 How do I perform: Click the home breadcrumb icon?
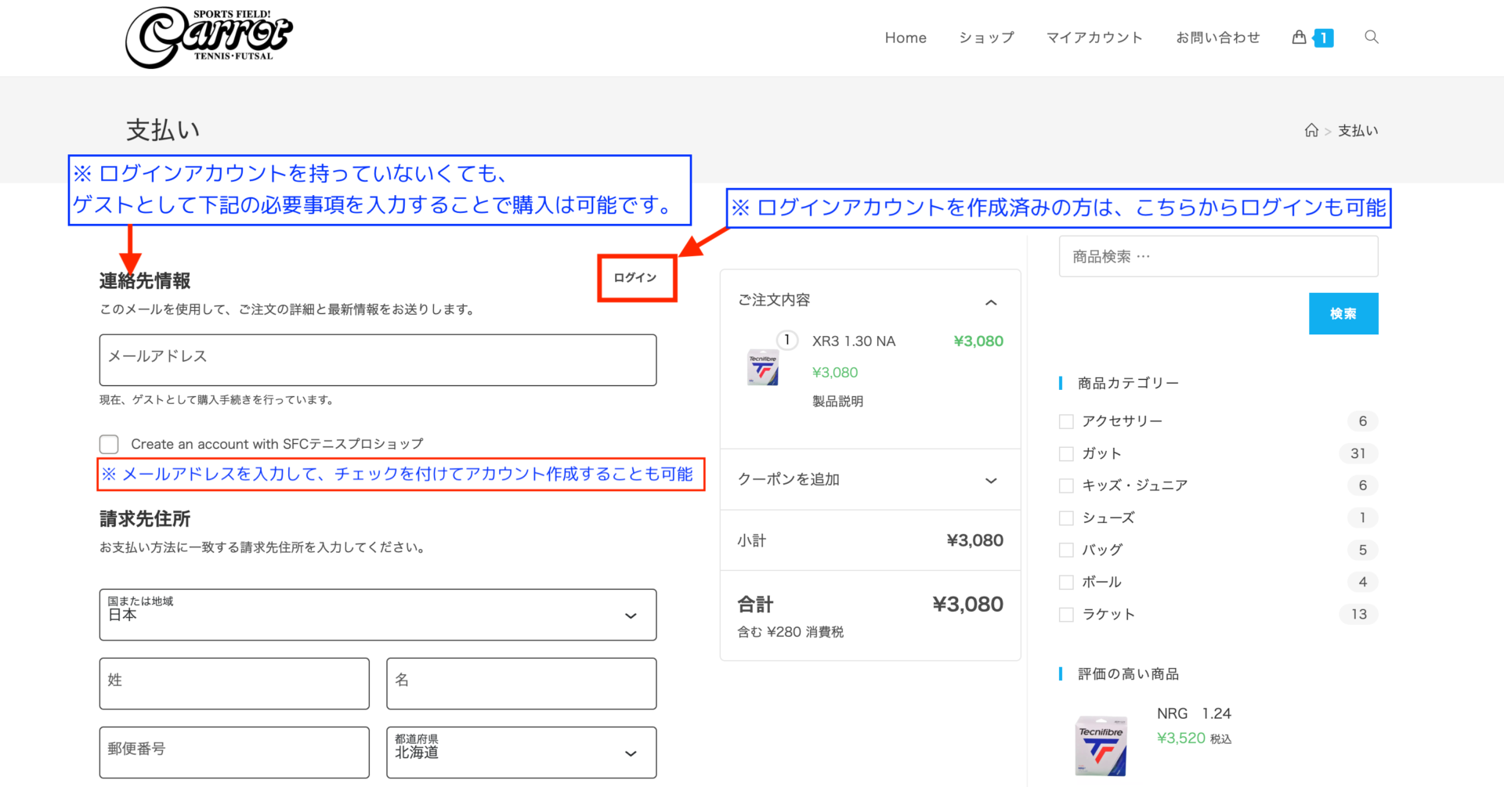[1311, 131]
